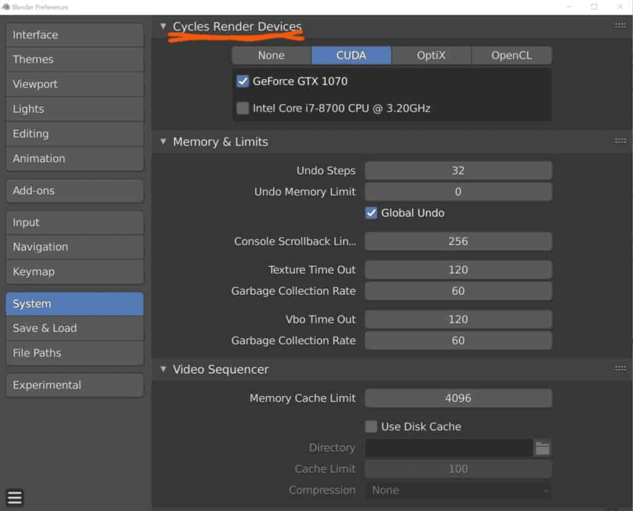Select the System preferences tab
Screen dimensions: 633x511
[75, 303]
